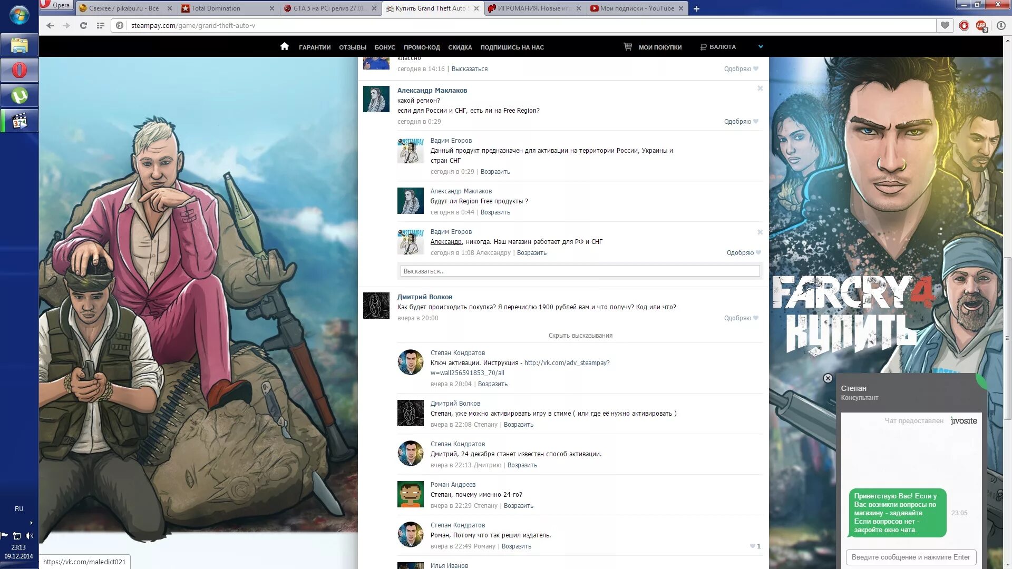This screenshot has width=1012, height=569.
Task: Remove Александр Маклаков comment with X
Action: (760, 89)
